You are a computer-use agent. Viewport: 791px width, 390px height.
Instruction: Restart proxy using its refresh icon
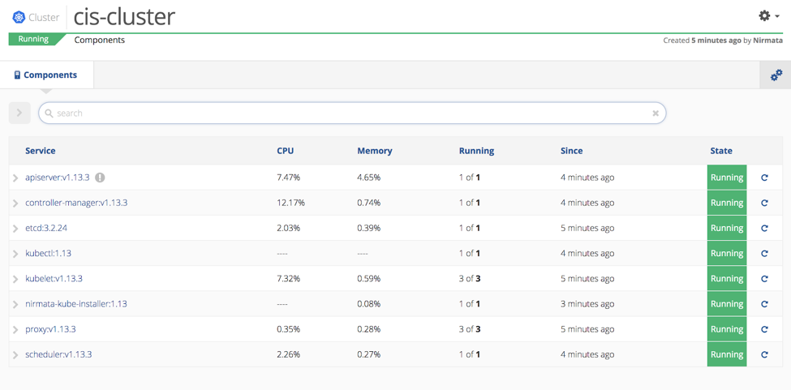pyautogui.click(x=764, y=329)
